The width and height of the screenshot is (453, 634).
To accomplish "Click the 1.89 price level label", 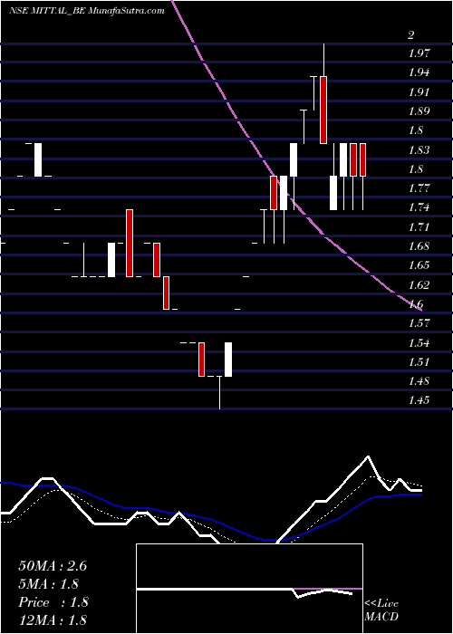I will pos(419,111).
